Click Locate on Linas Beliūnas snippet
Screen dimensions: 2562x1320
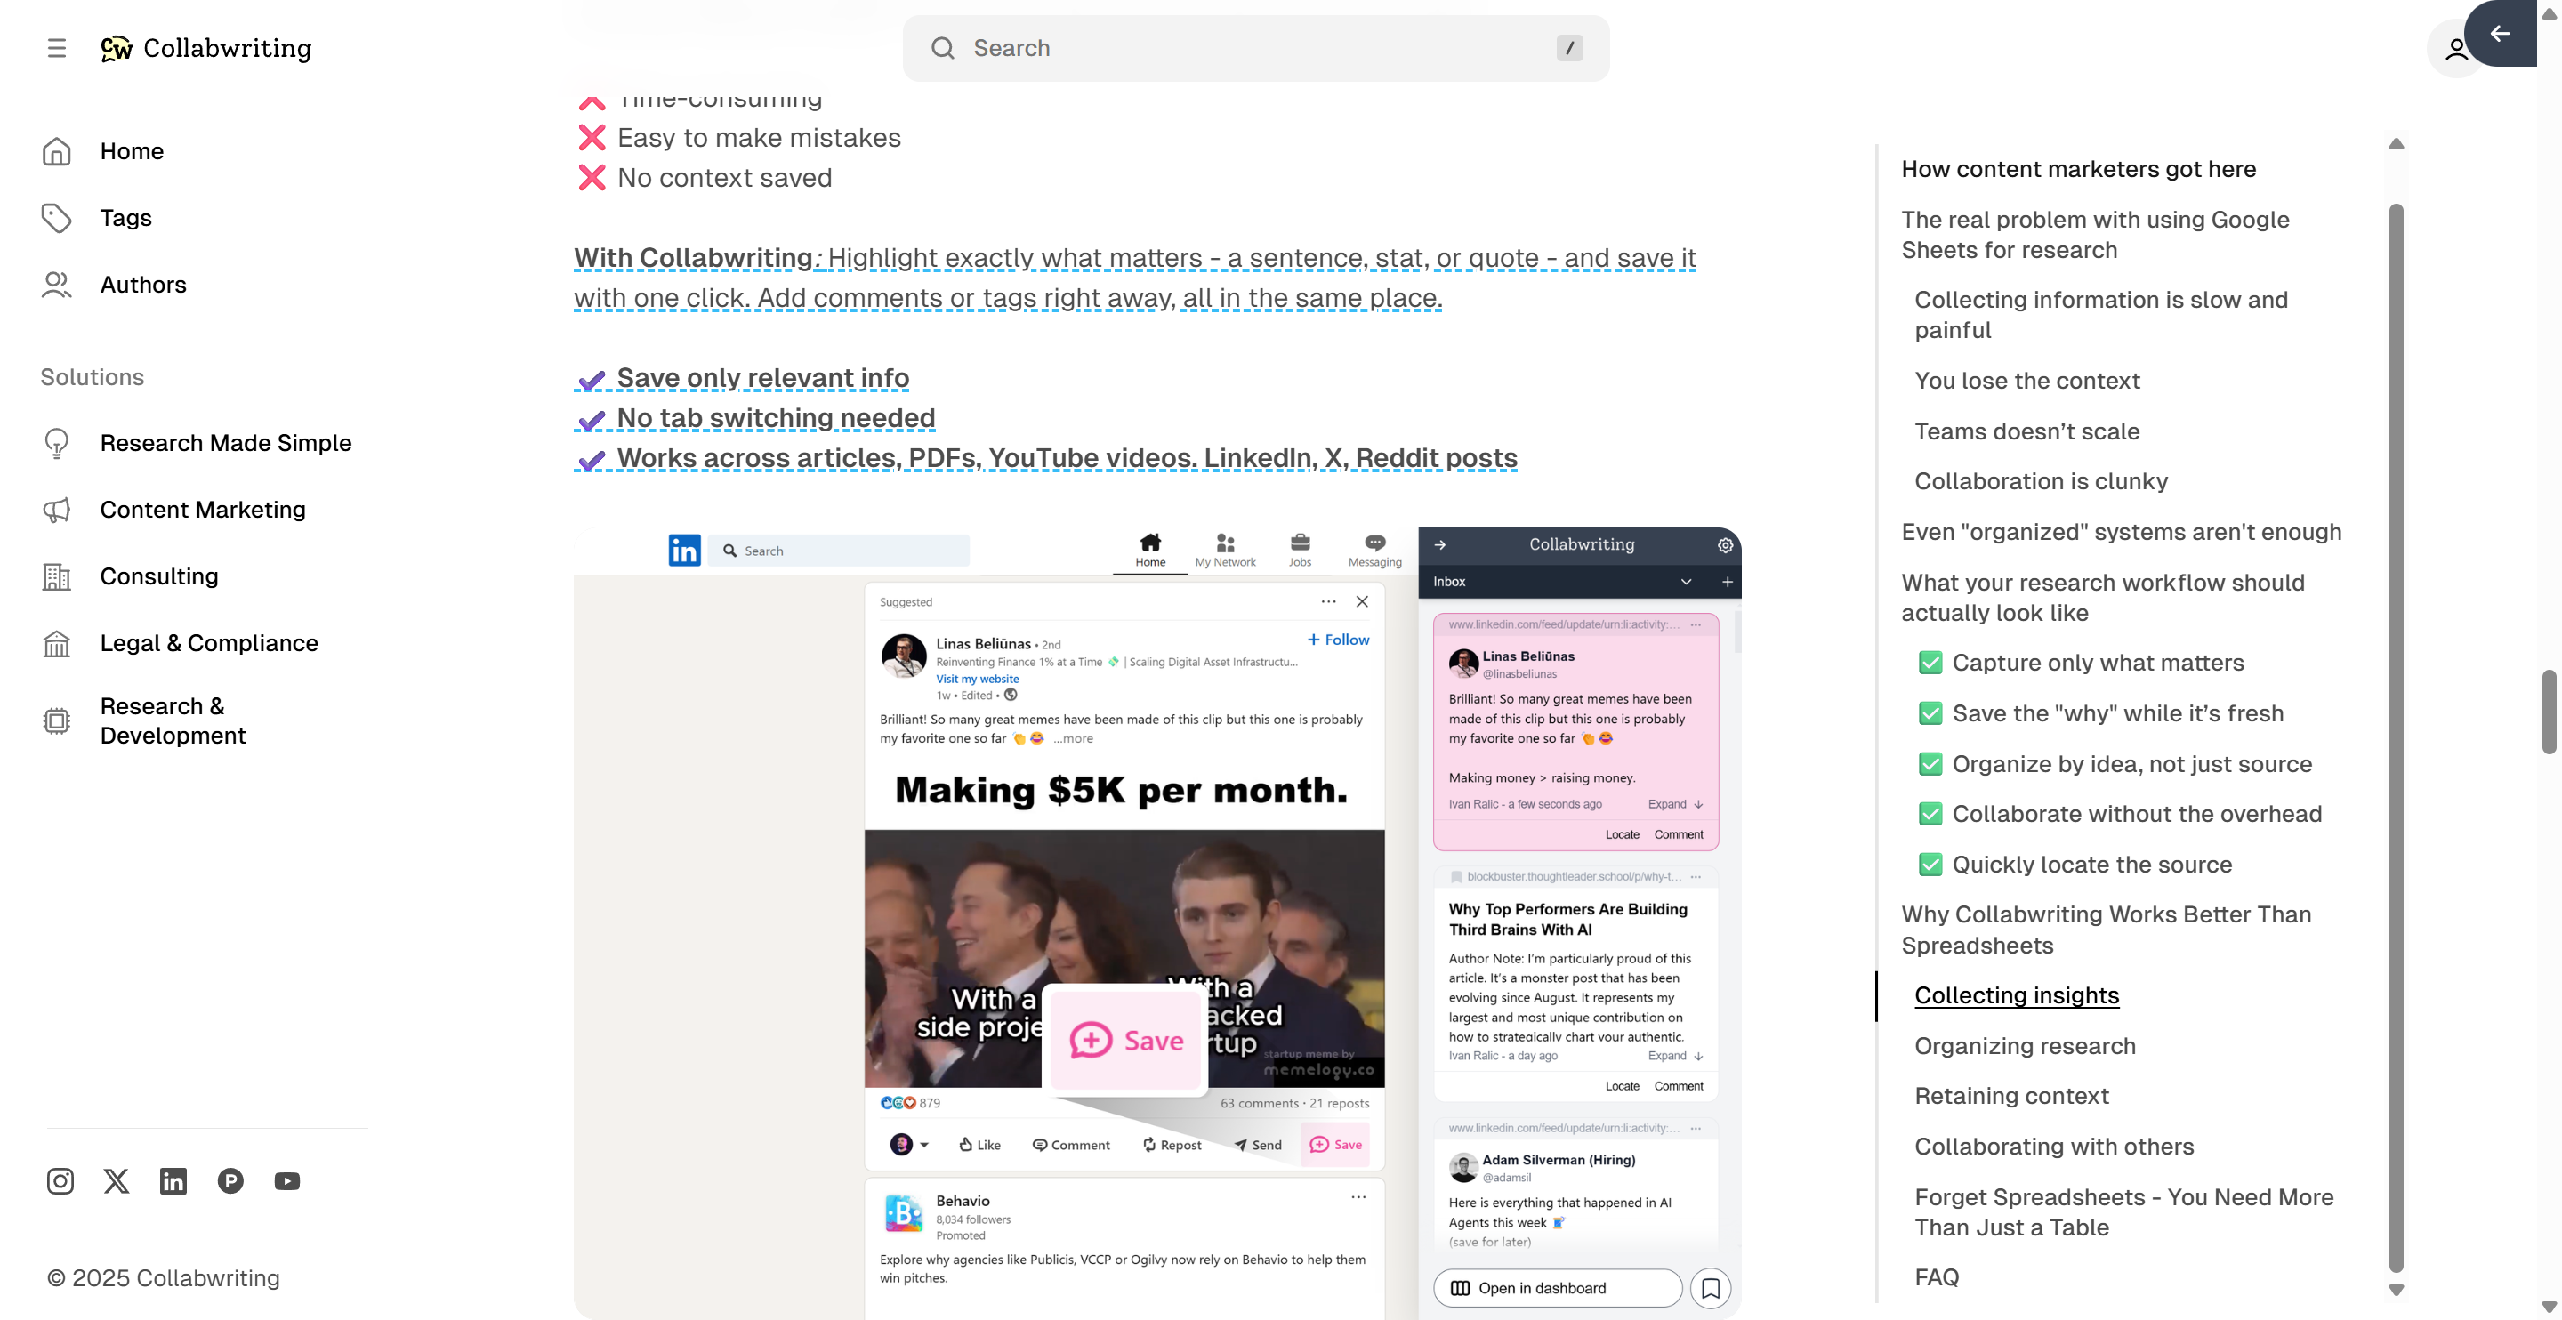click(x=1621, y=834)
